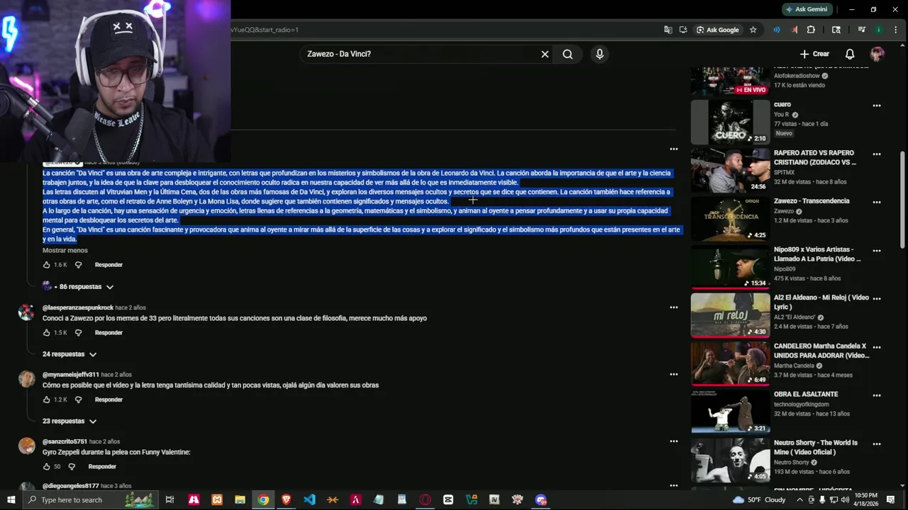Open CapCut from the taskbar

tap(448, 499)
